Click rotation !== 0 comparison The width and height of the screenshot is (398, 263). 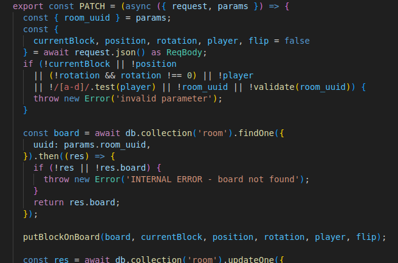(x=156, y=75)
